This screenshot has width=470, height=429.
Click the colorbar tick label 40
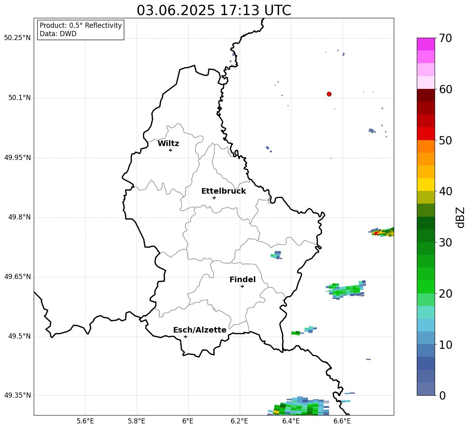[x=445, y=191]
